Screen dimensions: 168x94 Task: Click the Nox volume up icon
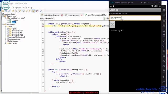(164, 41)
